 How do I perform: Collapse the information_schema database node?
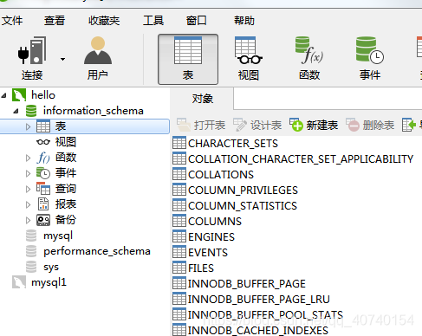tap(16, 111)
